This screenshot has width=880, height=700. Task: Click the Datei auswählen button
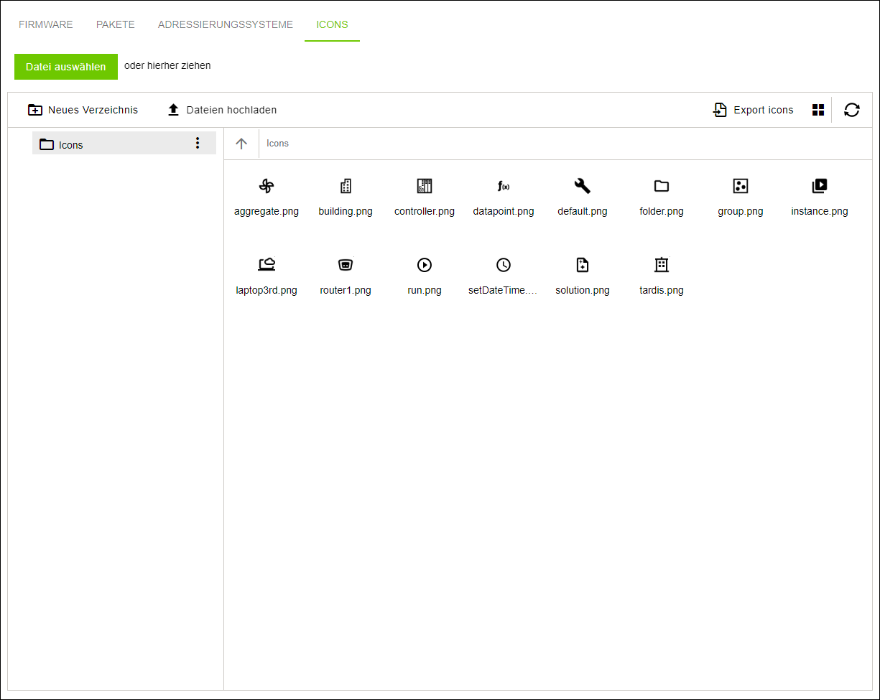tap(66, 67)
